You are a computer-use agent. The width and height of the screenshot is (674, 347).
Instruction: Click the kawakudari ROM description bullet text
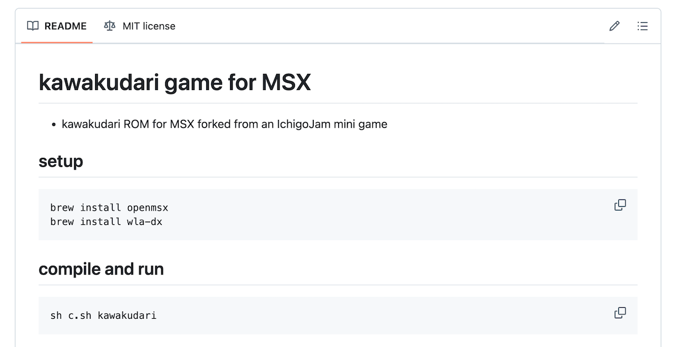tap(224, 124)
